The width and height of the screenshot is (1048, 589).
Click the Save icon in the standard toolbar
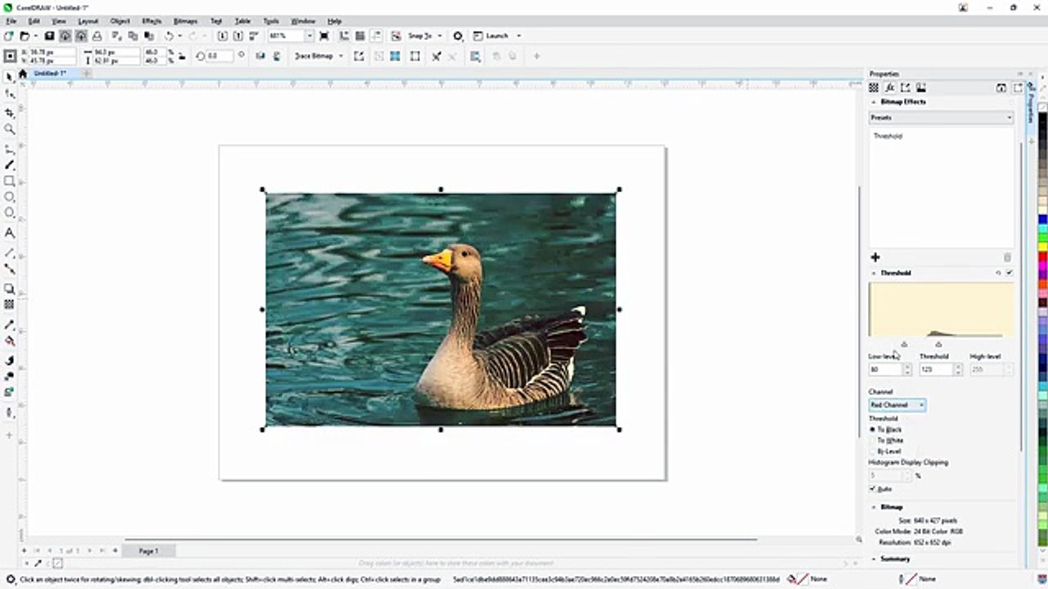point(49,36)
